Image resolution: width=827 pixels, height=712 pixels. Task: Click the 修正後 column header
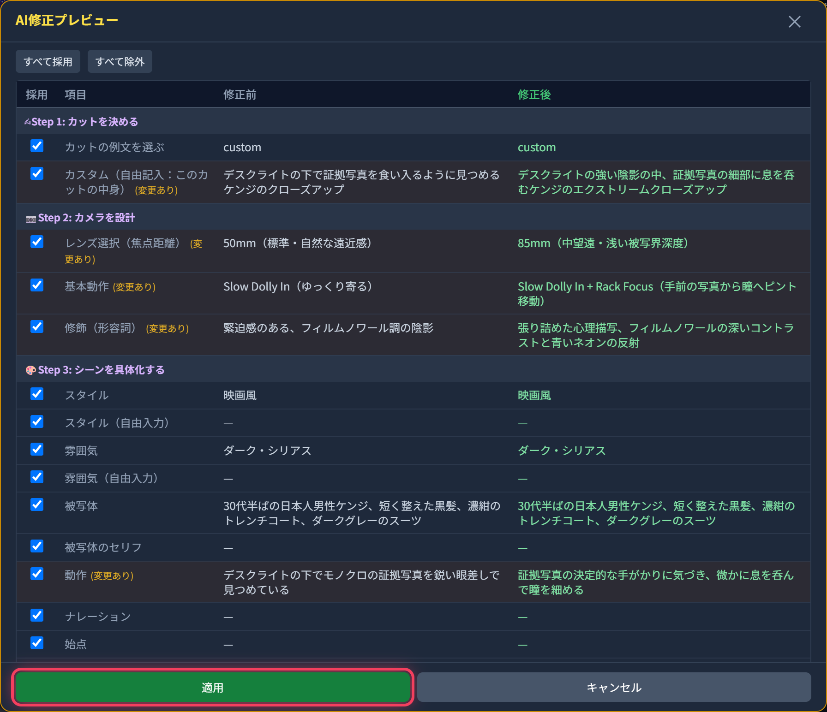point(534,95)
